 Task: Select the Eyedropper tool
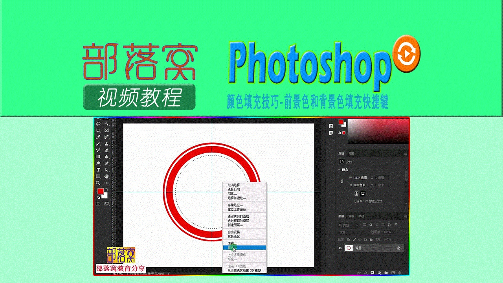click(98, 137)
